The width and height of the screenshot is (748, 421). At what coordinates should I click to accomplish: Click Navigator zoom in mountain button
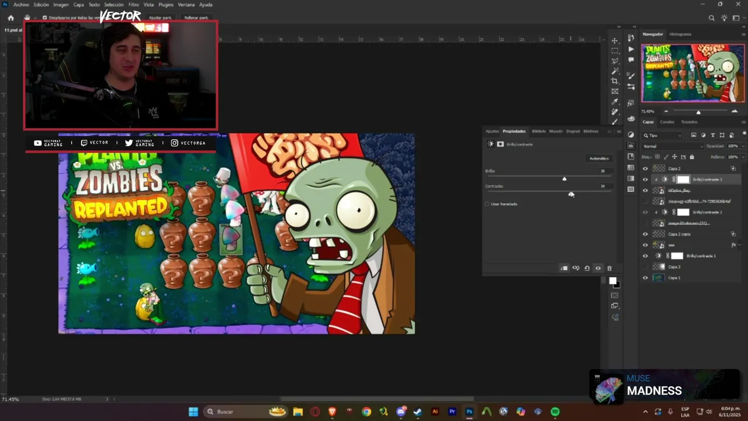pyautogui.click(x=735, y=111)
